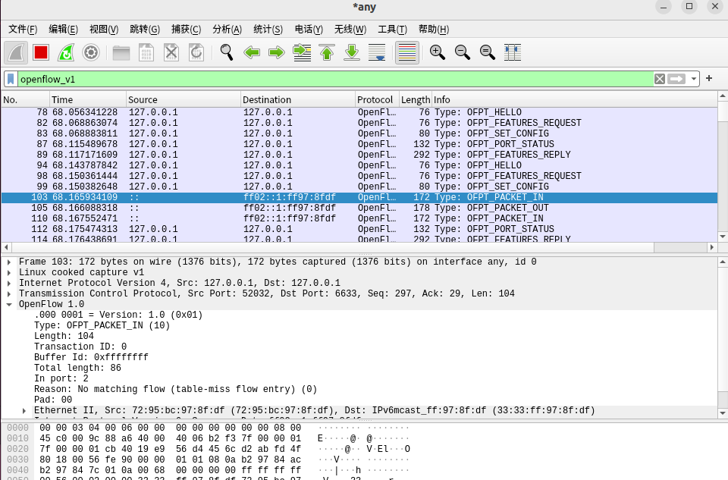
Task: Close this capture file
Action: (x=171, y=52)
